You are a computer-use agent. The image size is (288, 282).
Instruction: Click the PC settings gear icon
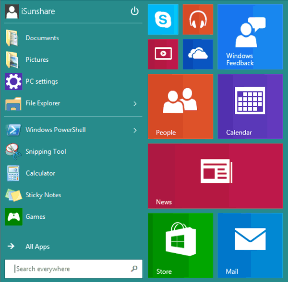13,81
